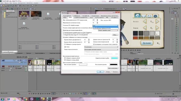Click black track fade bottom color swatch
Image resolution: width=181 pixels, height=101 pixels.
114,65
